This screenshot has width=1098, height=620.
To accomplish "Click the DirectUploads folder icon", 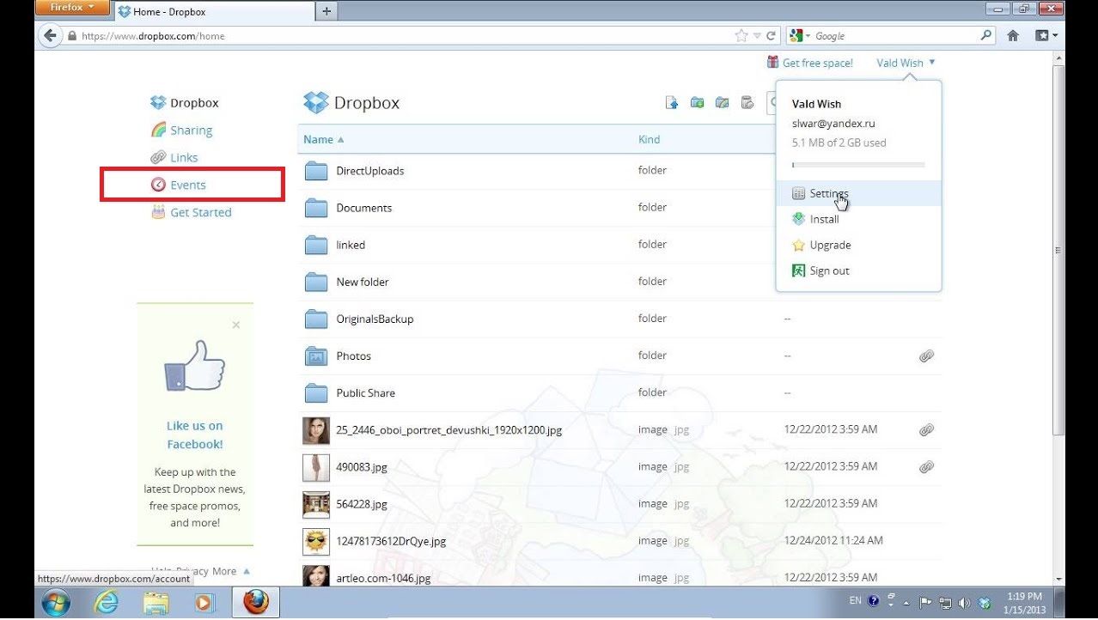I will pos(316,171).
